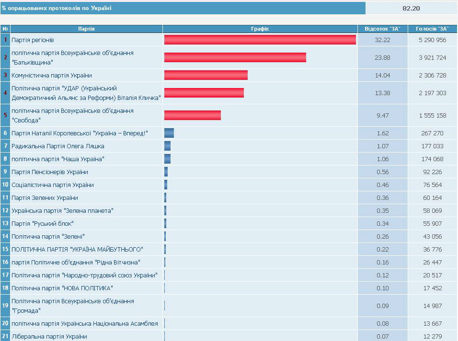Click the УДАР Віталія Кличка party name
The image size is (458, 341).
[x=86, y=93]
